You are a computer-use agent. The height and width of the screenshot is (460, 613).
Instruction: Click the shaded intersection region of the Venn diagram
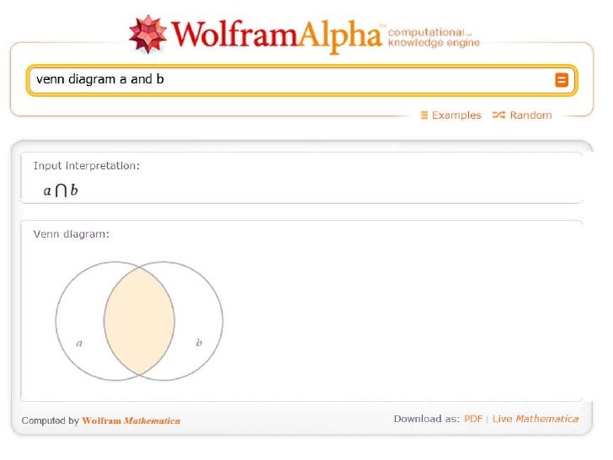[139, 320]
